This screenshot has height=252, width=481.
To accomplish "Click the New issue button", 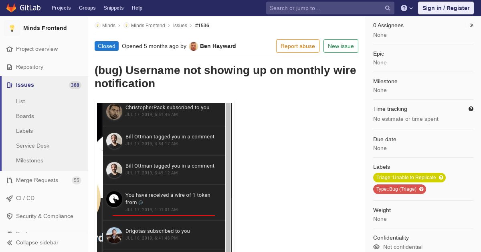I will coord(341,46).
